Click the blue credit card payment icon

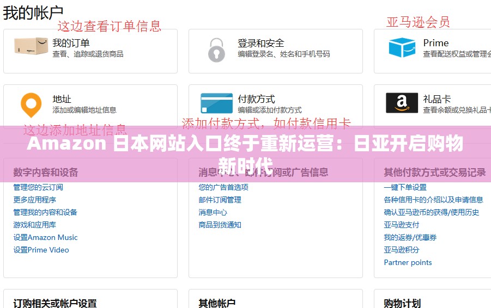[x=217, y=103]
